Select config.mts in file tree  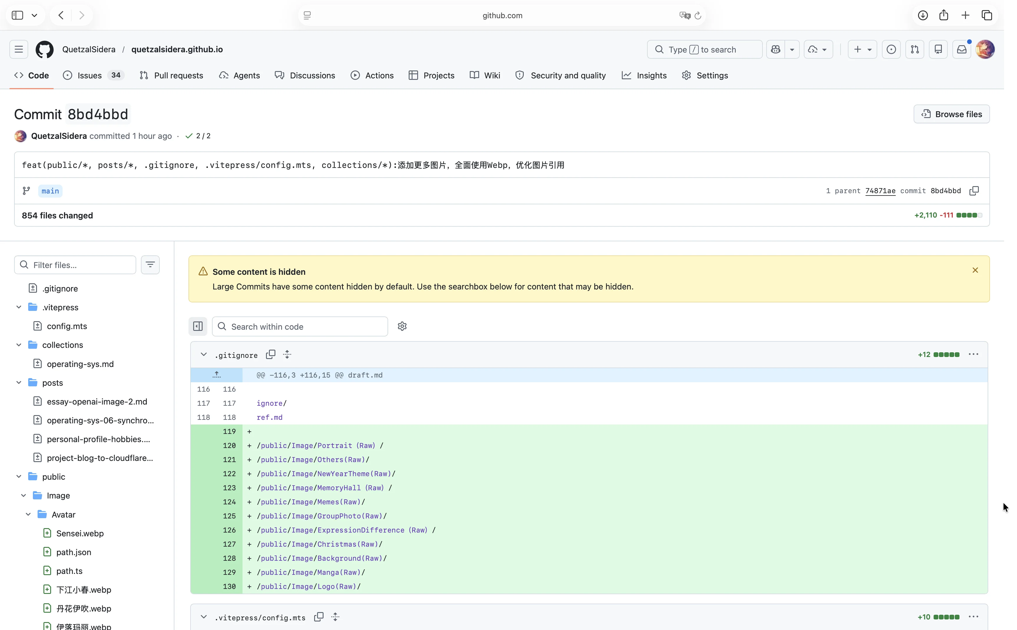click(67, 326)
